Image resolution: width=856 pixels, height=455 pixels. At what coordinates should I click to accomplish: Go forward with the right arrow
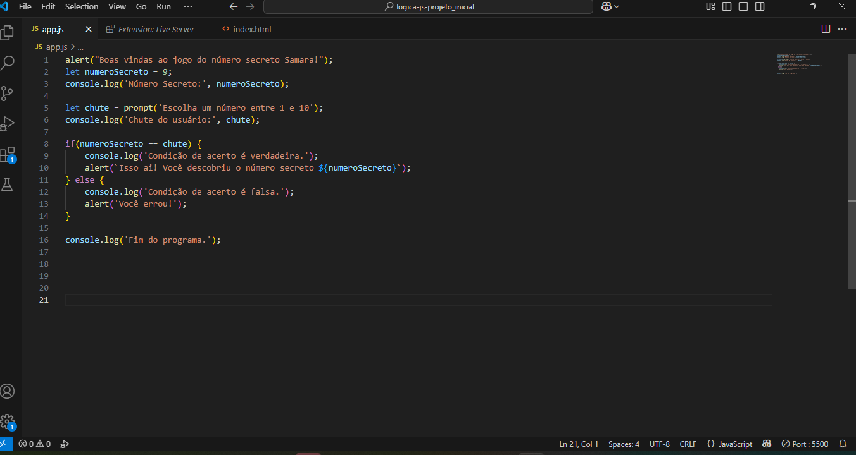pyautogui.click(x=250, y=7)
